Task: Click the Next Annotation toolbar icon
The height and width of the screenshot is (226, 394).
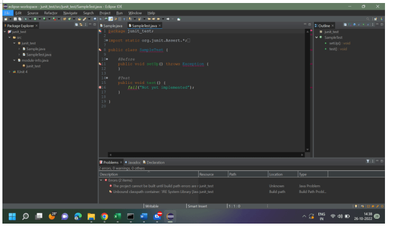Action: coord(130,19)
